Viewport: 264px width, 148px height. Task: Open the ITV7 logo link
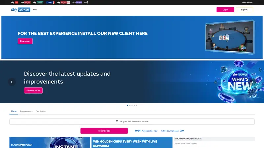86,2
